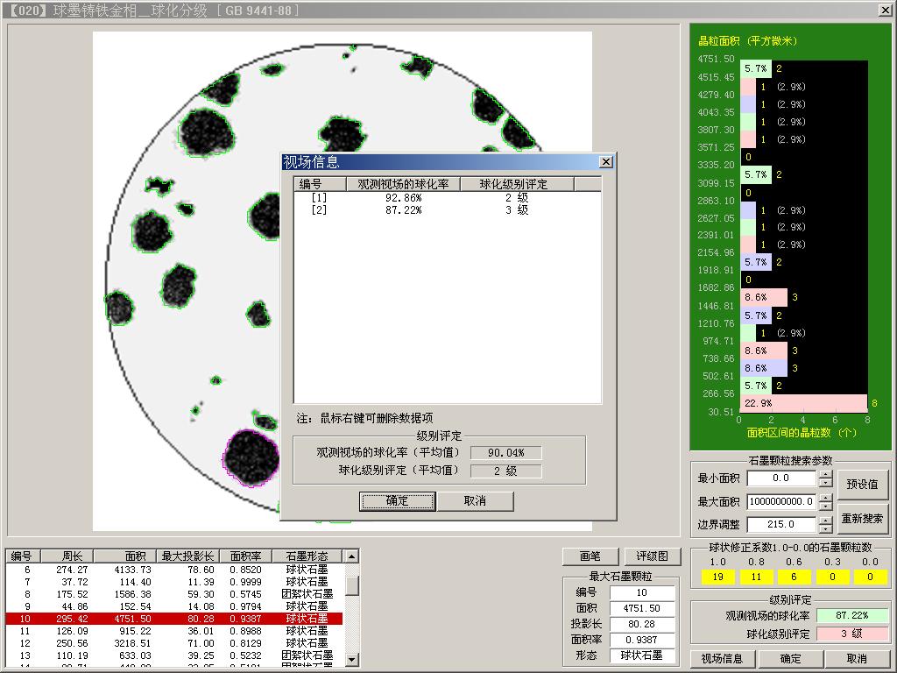This screenshot has height=673, width=897.
Task: Click 重新搜索 to search particles again
Action: pos(862,518)
